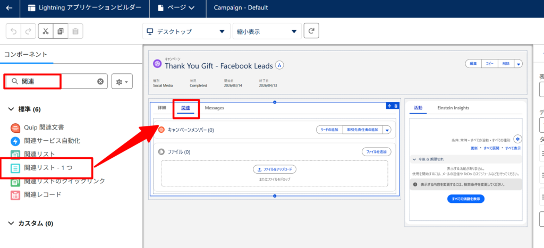The height and width of the screenshot is (248, 544).
Task: Select the 関連レコード component
Action: [x=42, y=194]
